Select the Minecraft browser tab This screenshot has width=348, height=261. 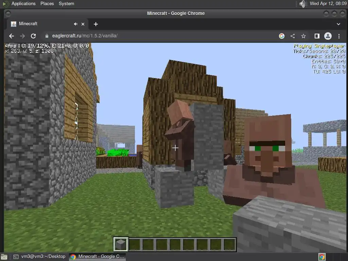[46, 24]
